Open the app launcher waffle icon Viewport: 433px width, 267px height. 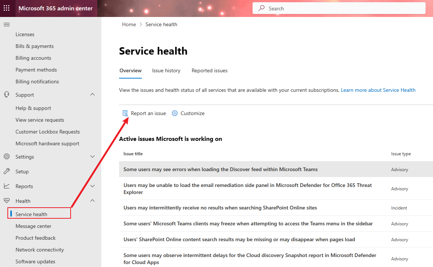click(x=7, y=8)
